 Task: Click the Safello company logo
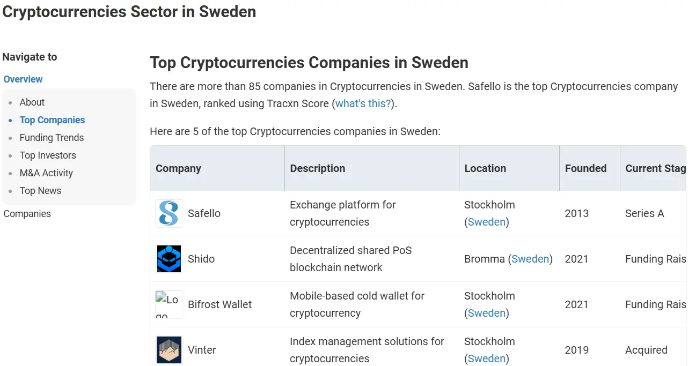coord(169,213)
